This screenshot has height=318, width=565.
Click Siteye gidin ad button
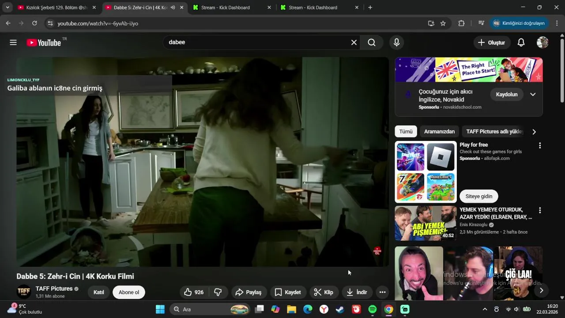pyautogui.click(x=479, y=196)
